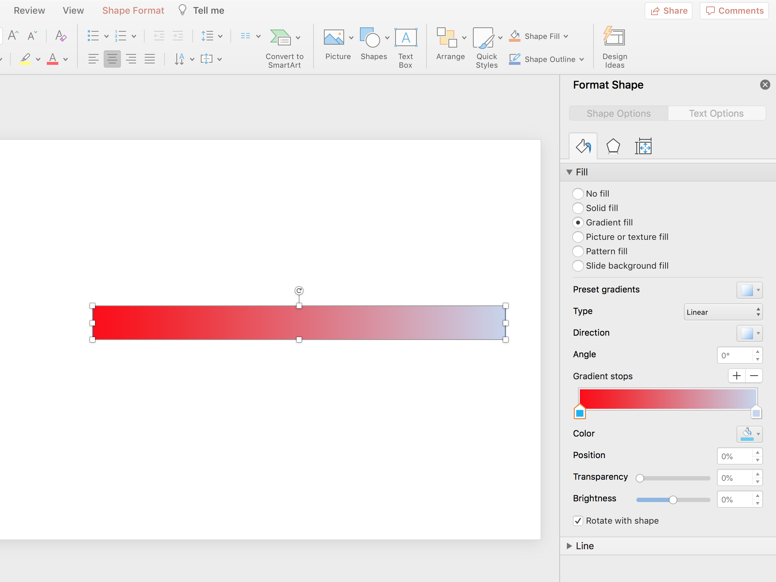The image size is (776, 582).
Task: Click the red font color icon
Action: point(53,59)
